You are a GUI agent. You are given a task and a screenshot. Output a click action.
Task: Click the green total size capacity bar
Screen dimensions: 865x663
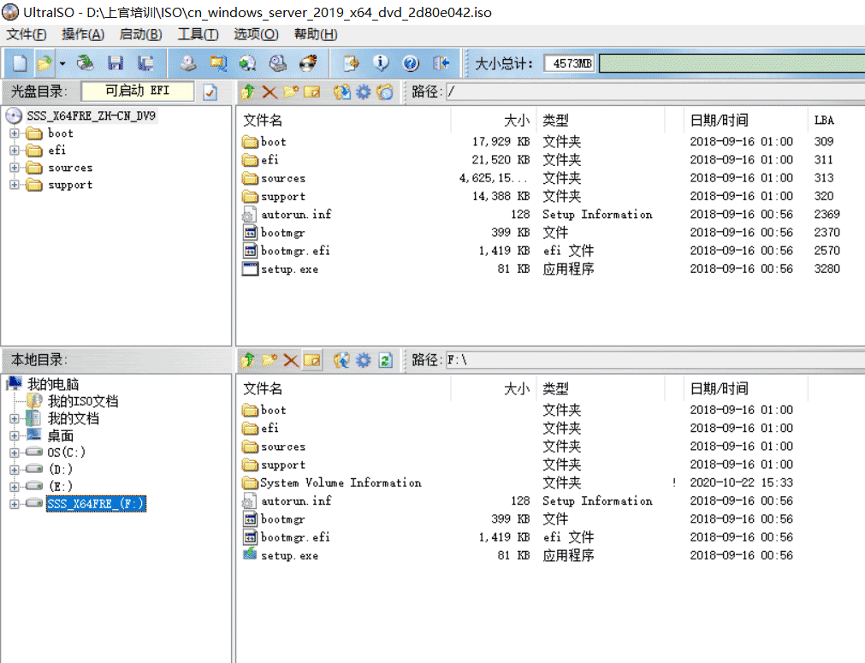727,63
